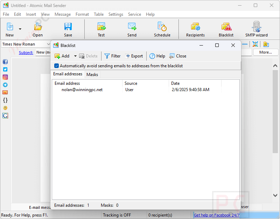Click the Delete button in Blacklist toolbar
Image resolution: width=280 pixels, height=219 pixels.
click(x=89, y=56)
